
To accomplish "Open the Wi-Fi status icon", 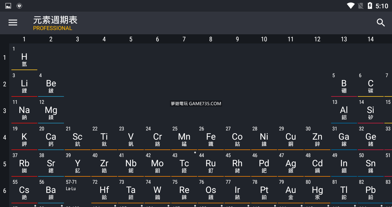I will coord(350,6).
